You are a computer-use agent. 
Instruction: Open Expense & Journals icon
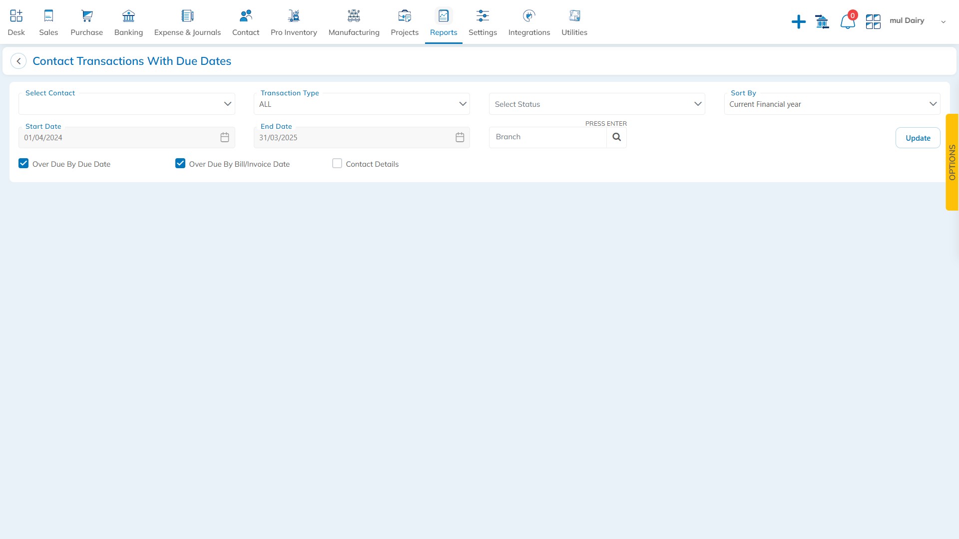click(187, 16)
